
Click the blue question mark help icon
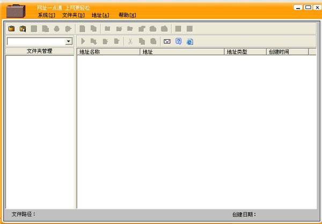[x=179, y=41]
